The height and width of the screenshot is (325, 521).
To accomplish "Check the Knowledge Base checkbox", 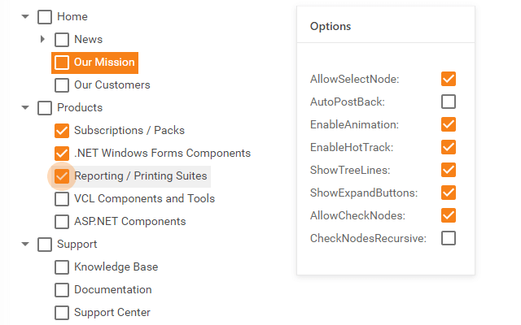I will tap(62, 266).
